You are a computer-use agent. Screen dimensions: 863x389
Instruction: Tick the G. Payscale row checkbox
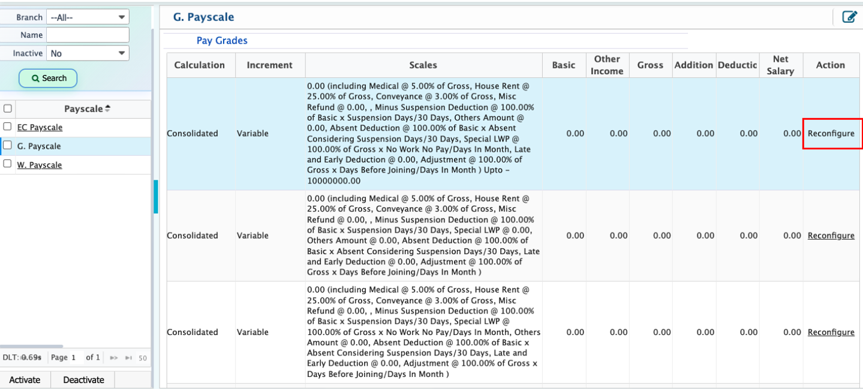click(8, 146)
